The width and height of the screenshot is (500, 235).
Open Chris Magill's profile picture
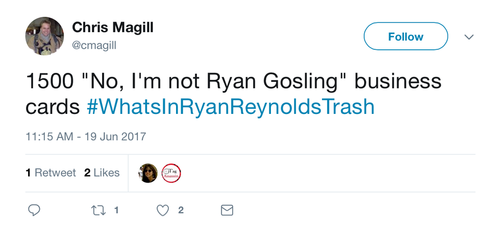pos(44,36)
